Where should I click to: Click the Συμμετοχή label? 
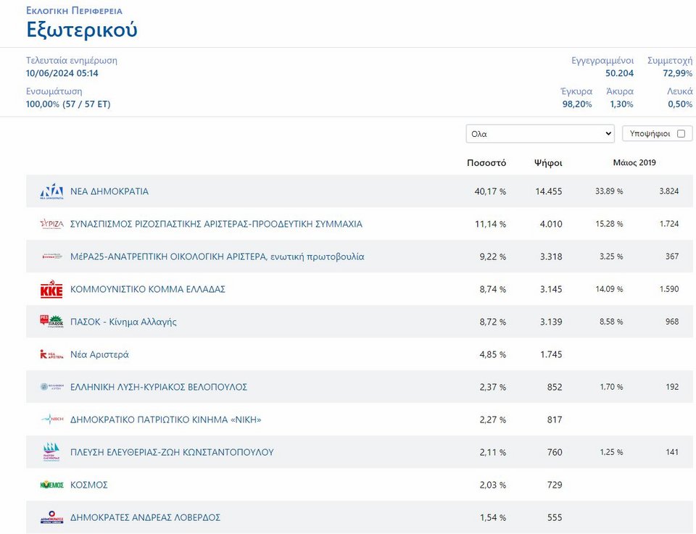coord(670,60)
